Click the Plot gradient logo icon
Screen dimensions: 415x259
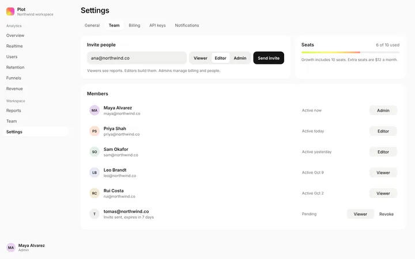pos(10,12)
